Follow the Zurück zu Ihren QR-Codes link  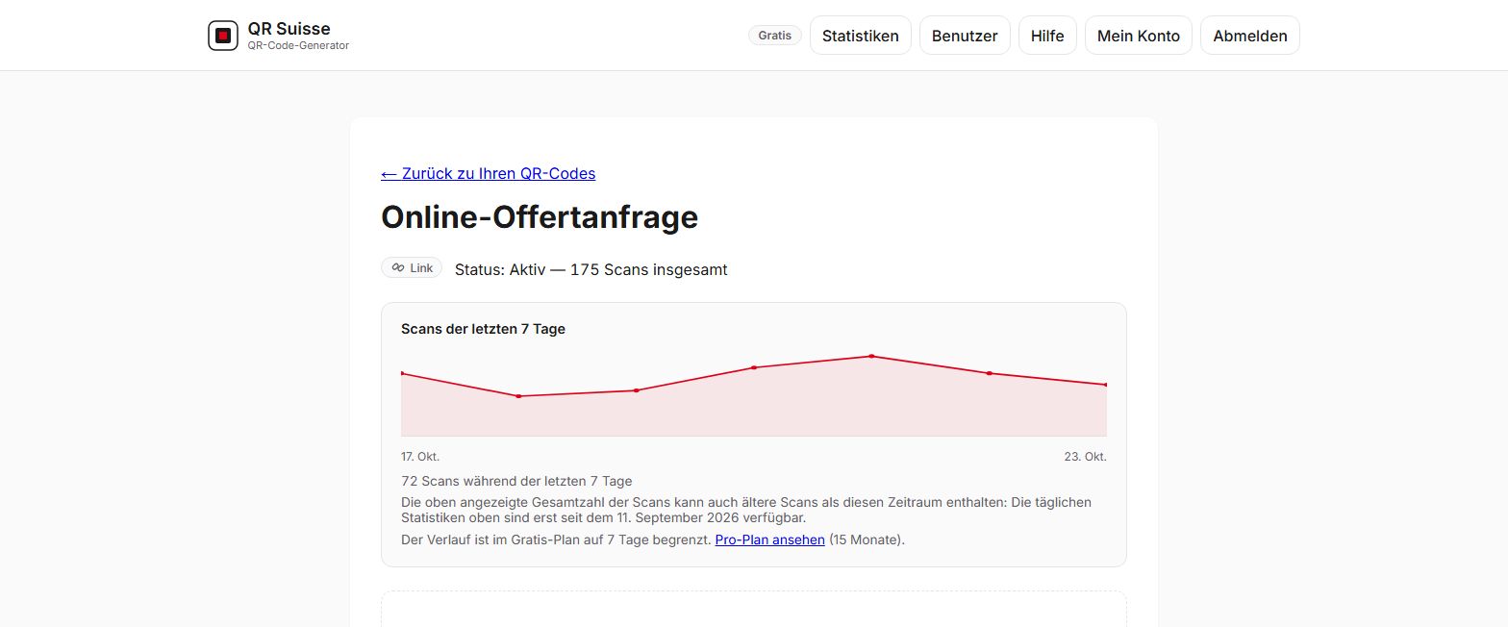coord(489,173)
